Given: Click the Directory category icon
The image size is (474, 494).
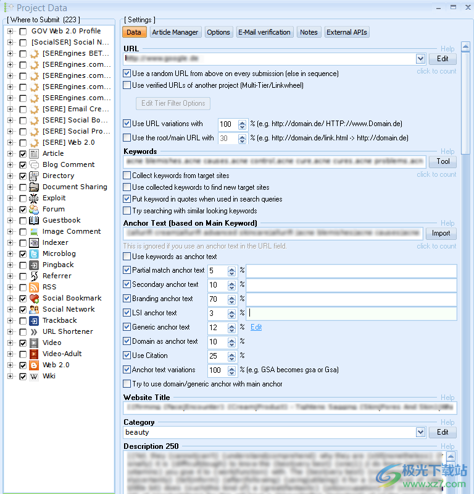Looking at the screenshot, I should point(34,176).
